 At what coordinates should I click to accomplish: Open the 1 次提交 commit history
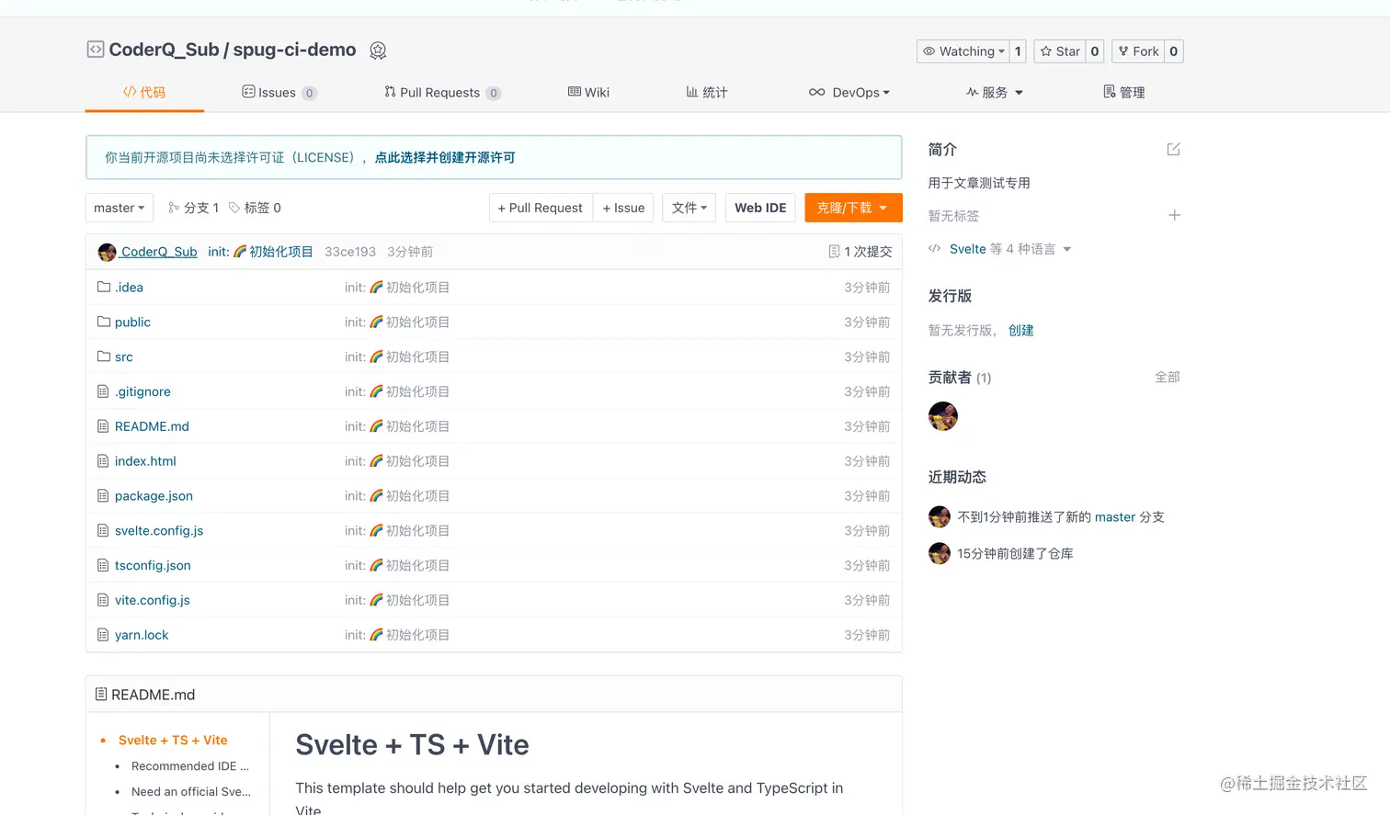click(x=860, y=252)
